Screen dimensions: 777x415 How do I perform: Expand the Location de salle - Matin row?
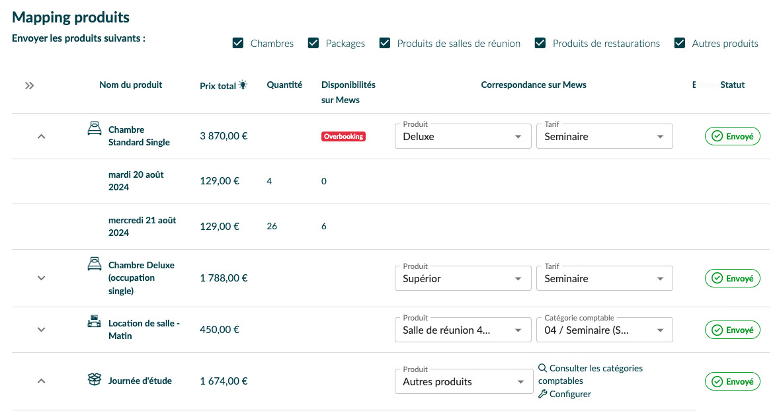pos(41,330)
